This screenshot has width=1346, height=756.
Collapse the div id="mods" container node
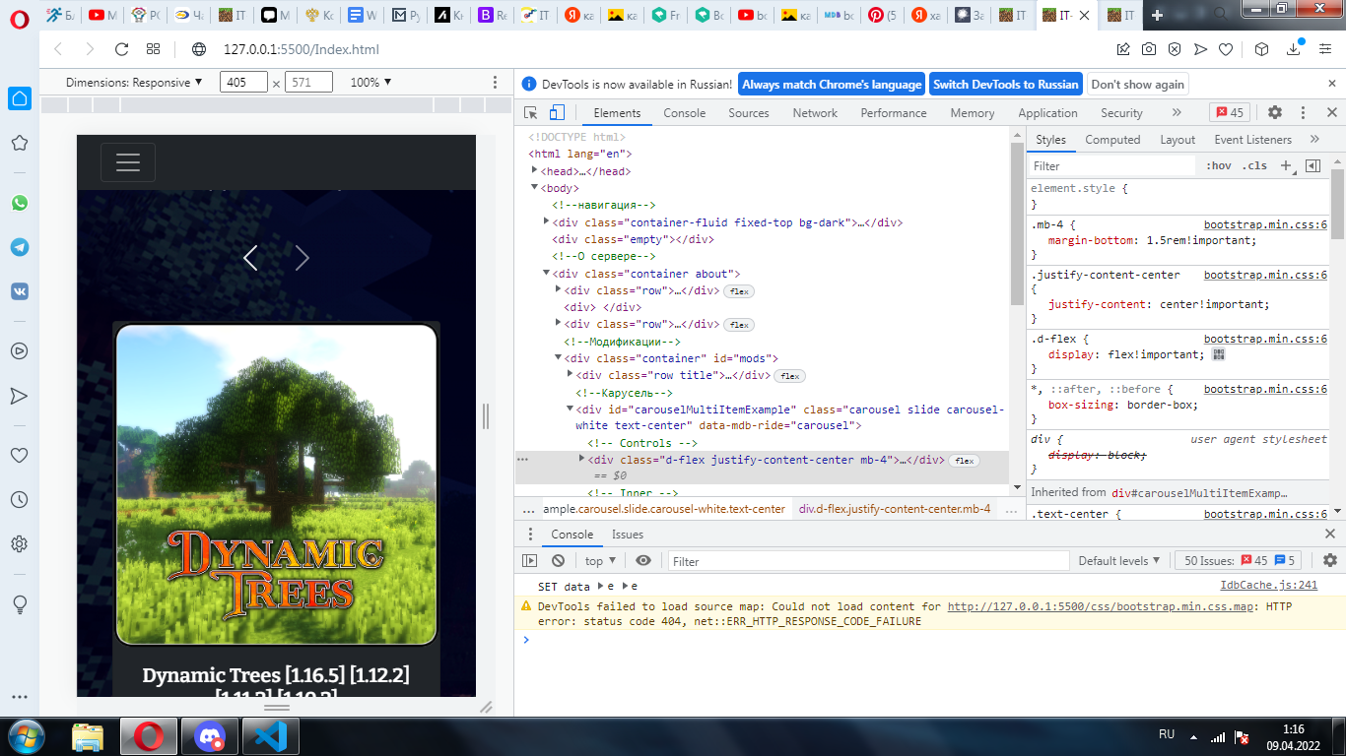(559, 358)
